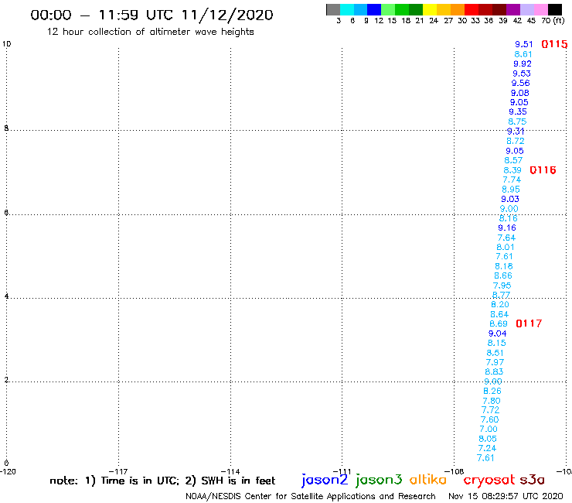Pick the purple swatch in the color scale
Image resolution: width=572 pixels, height=503 pixels.
[513, 9]
